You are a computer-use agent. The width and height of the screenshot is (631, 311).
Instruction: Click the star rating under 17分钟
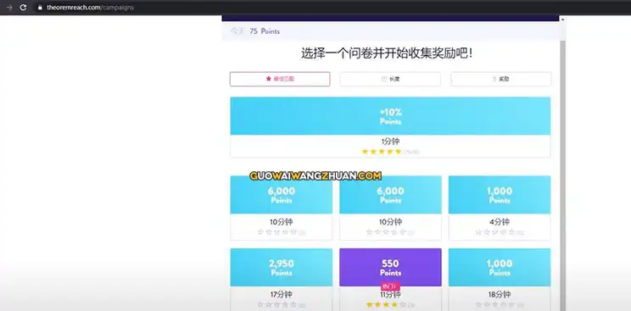tap(277, 305)
